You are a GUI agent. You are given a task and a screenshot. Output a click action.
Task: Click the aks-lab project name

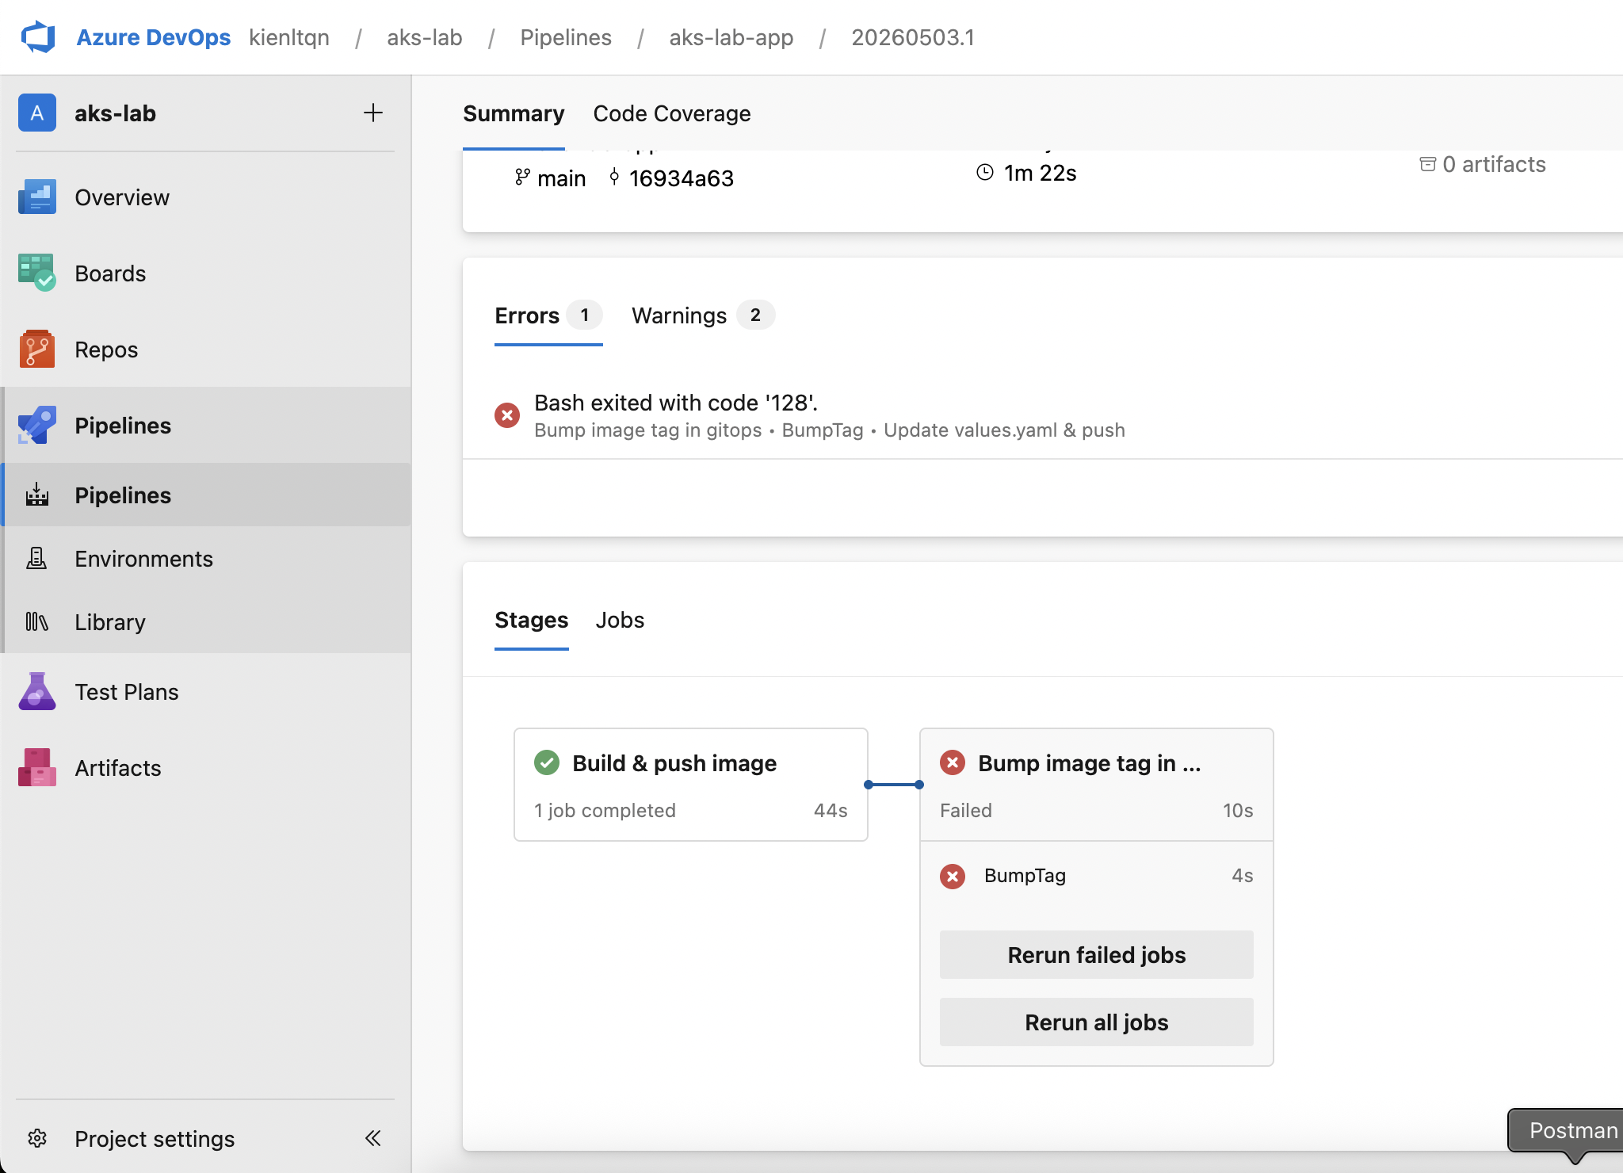[115, 113]
